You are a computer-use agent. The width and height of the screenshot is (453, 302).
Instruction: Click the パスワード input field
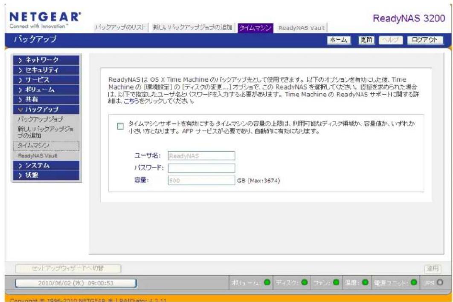pyautogui.click(x=201, y=168)
